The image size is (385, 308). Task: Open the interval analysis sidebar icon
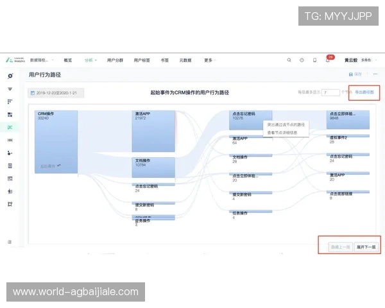coord(10,140)
